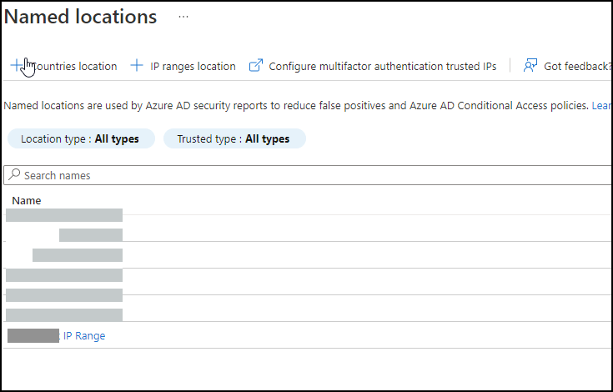613x392 pixels.
Task: Click the feedback person icon
Action: pyautogui.click(x=530, y=66)
